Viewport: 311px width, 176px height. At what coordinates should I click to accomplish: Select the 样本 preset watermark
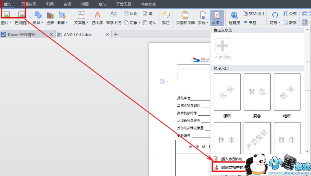click(227, 138)
